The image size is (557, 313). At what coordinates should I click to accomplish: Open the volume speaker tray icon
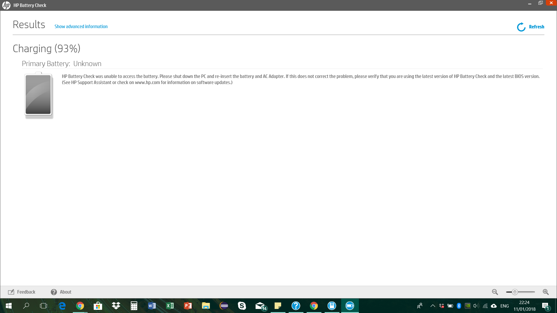(476, 306)
